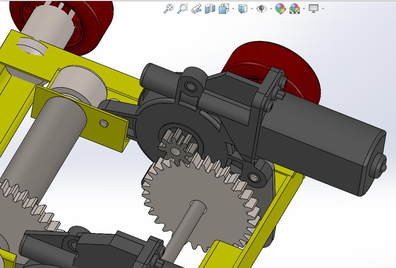Click the View Orientation cube icon

click(x=224, y=9)
